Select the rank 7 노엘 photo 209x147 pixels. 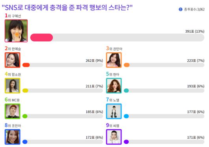coord(114,111)
